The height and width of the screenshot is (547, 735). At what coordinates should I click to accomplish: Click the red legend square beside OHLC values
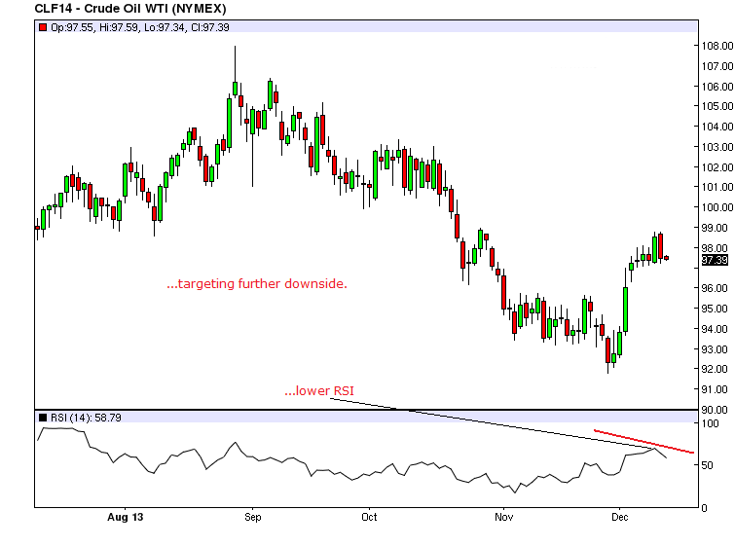point(42,28)
